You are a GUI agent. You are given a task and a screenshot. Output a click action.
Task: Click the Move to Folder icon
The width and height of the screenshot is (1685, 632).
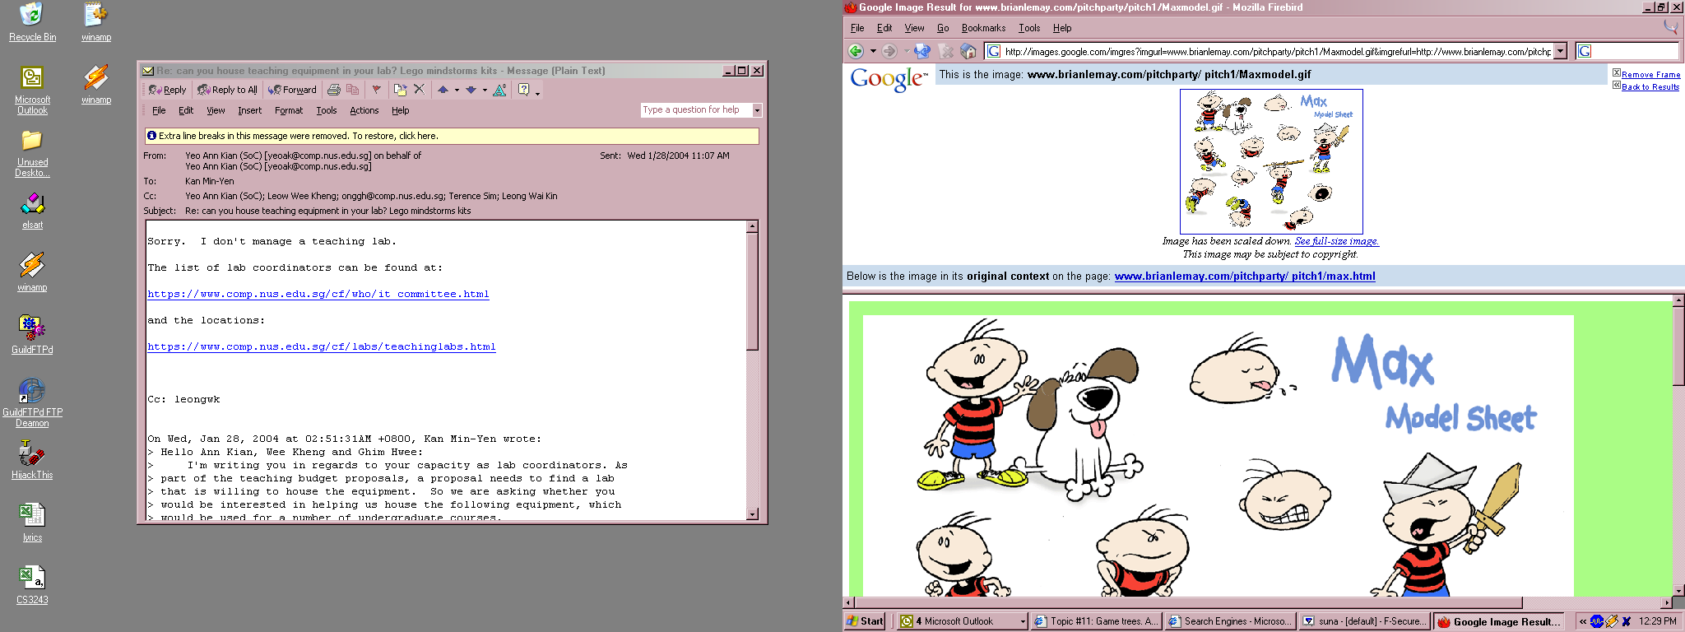400,90
